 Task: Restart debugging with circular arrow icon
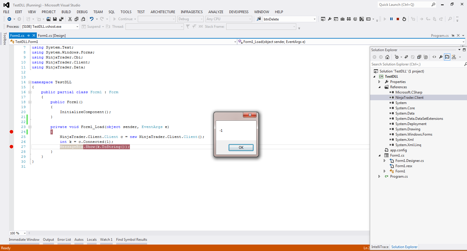point(404,19)
